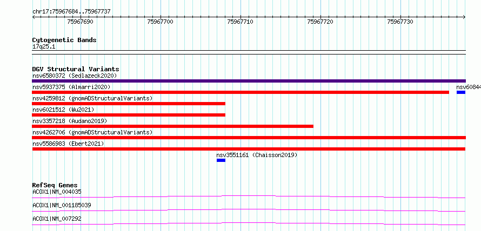
Task: Click the red nsv4259812 variant bar
Action: tap(129, 104)
